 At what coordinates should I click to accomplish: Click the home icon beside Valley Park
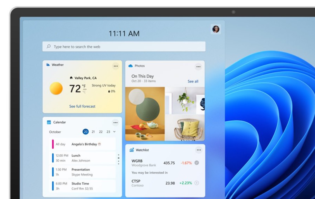click(x=71, y=78)
